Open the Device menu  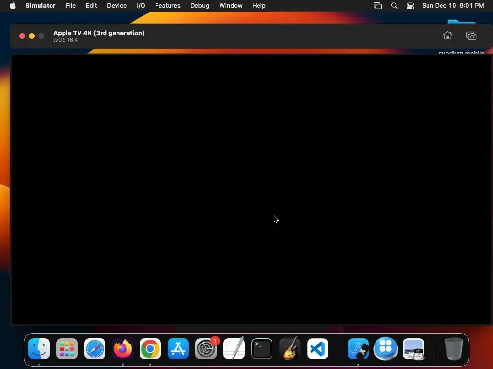(x=117, y=5)
